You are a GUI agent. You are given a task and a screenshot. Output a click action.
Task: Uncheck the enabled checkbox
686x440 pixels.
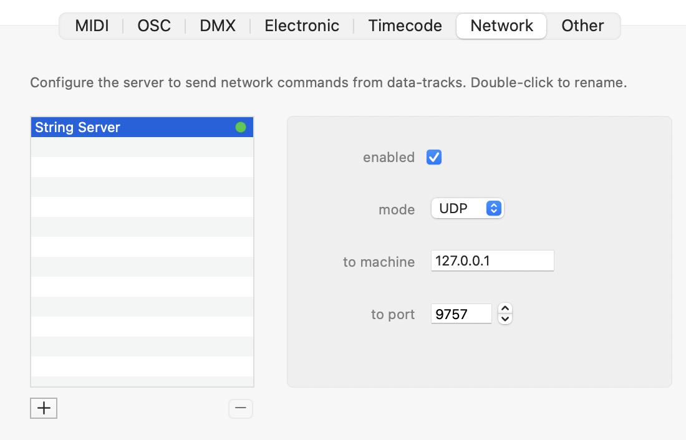[x=434, y=157]
